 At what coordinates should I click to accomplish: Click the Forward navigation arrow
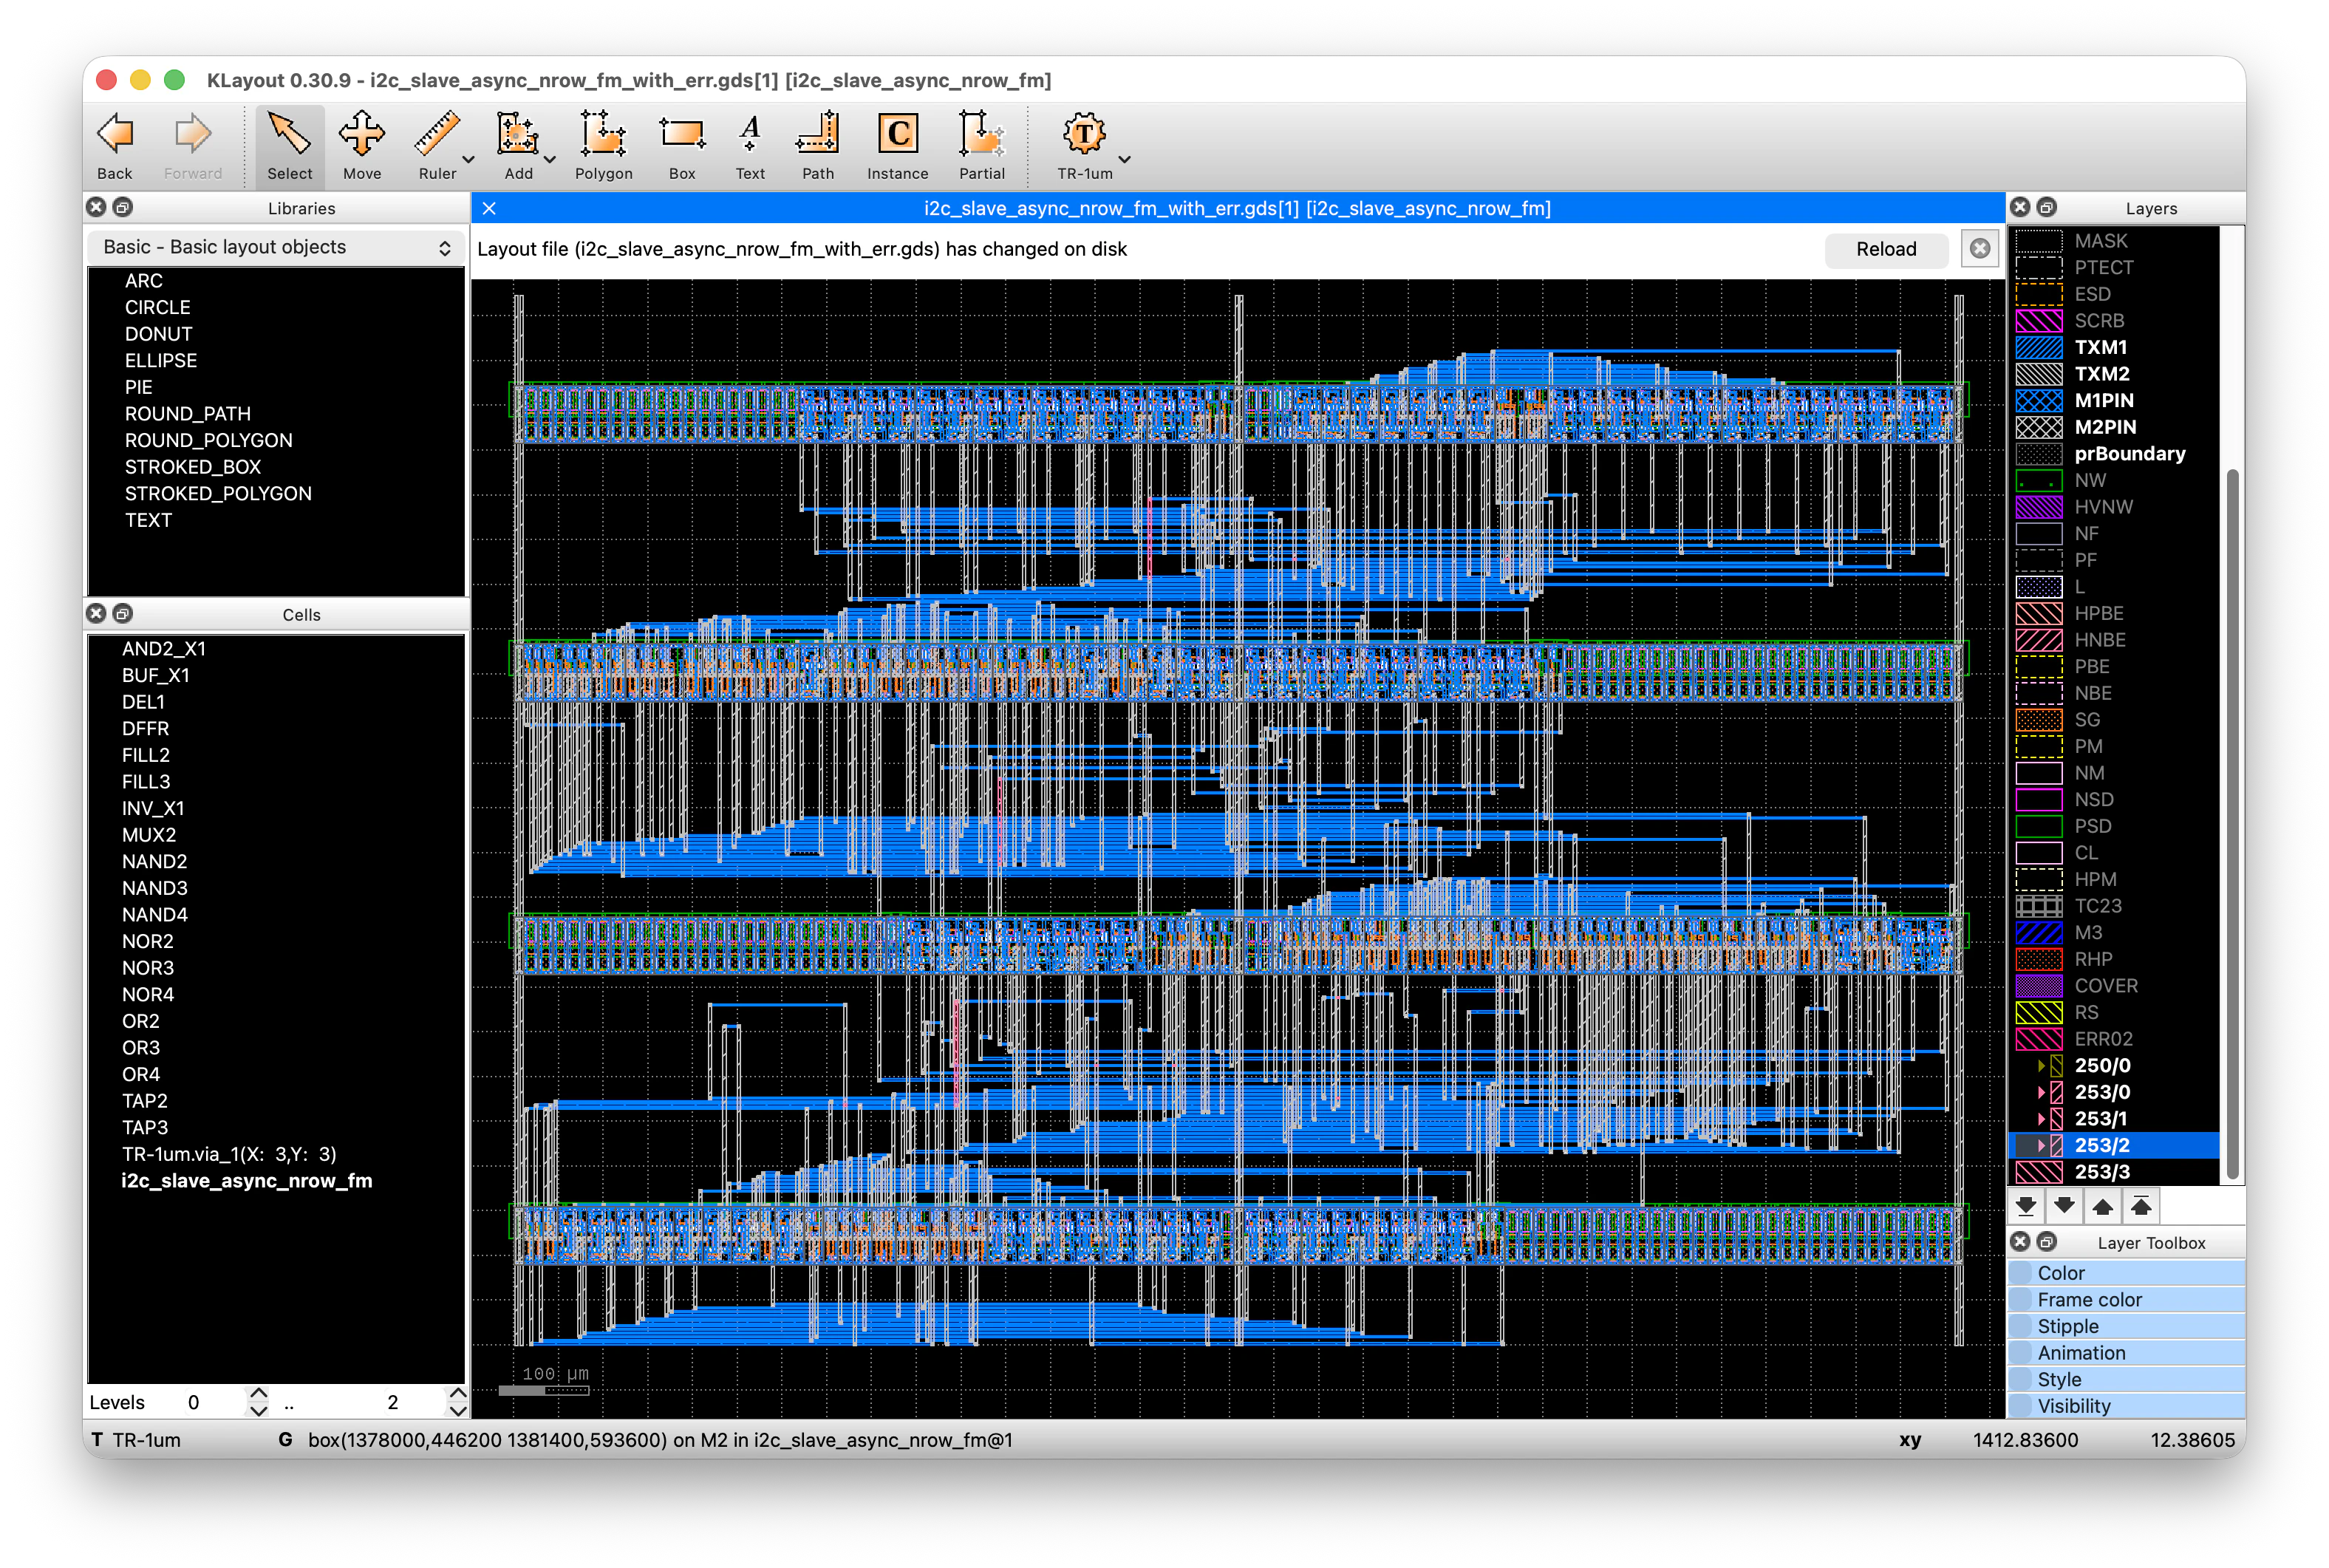tap(193, 145)
